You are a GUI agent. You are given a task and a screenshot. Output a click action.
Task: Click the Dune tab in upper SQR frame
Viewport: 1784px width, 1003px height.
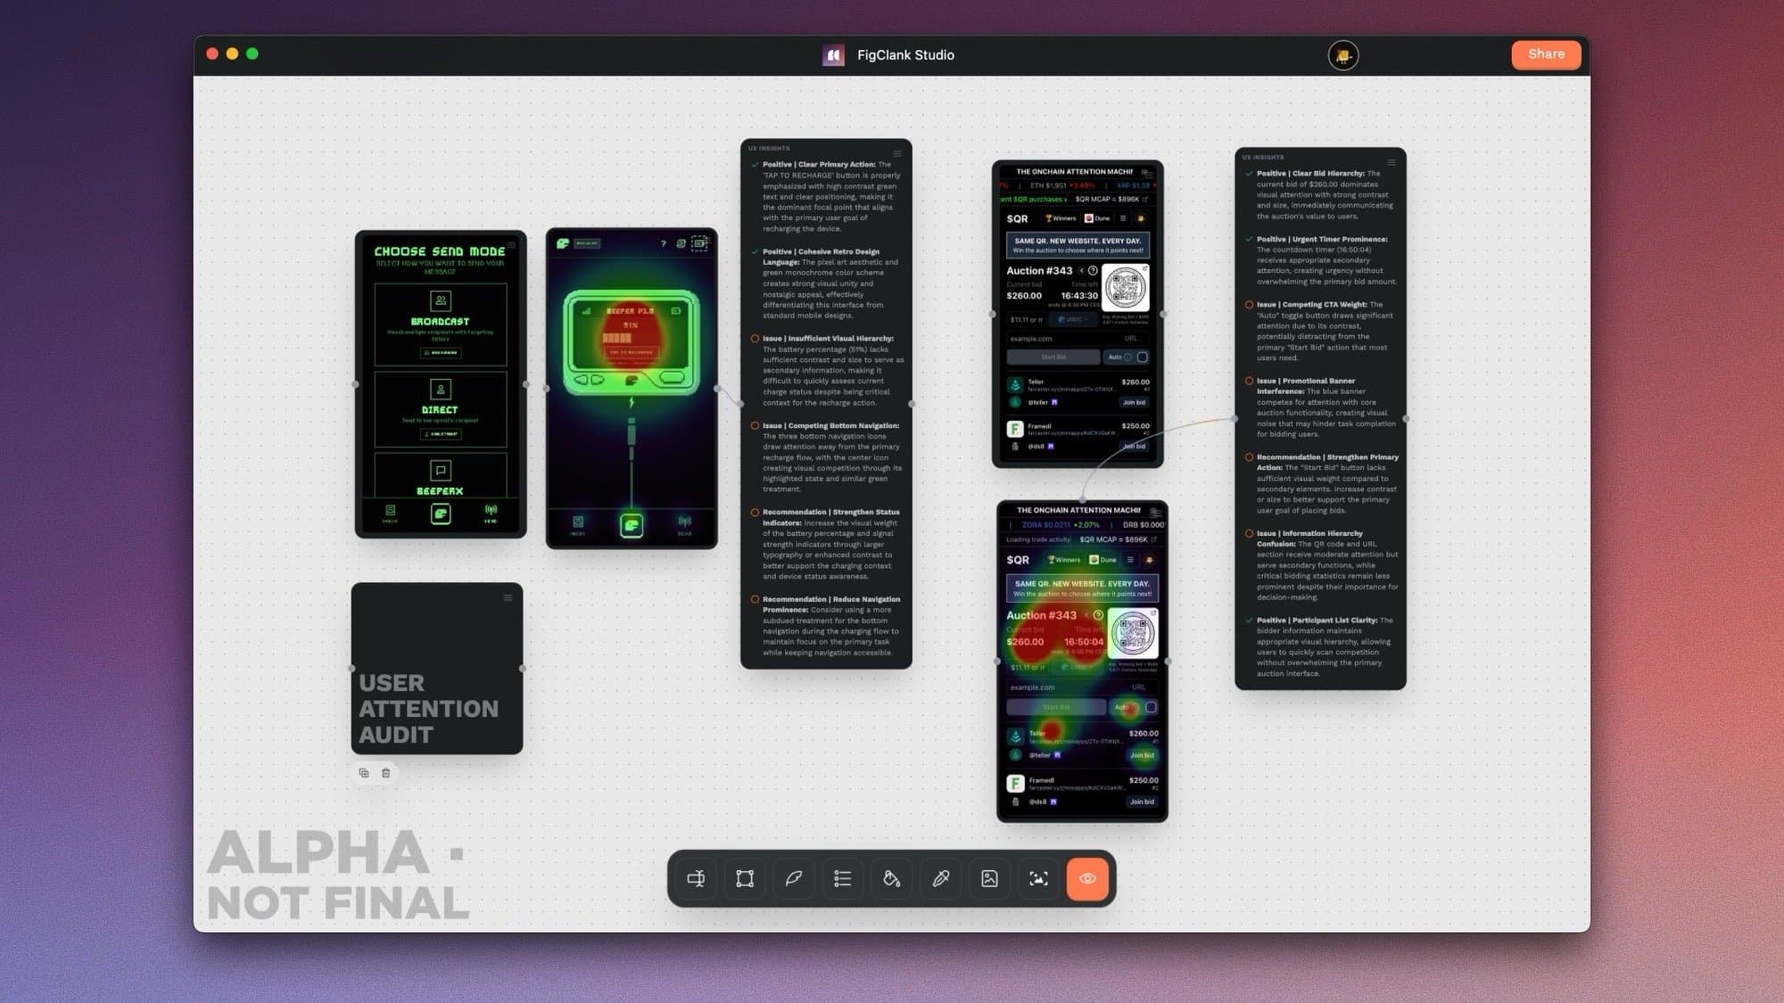pyautogui.click(x=1097, y=218)
